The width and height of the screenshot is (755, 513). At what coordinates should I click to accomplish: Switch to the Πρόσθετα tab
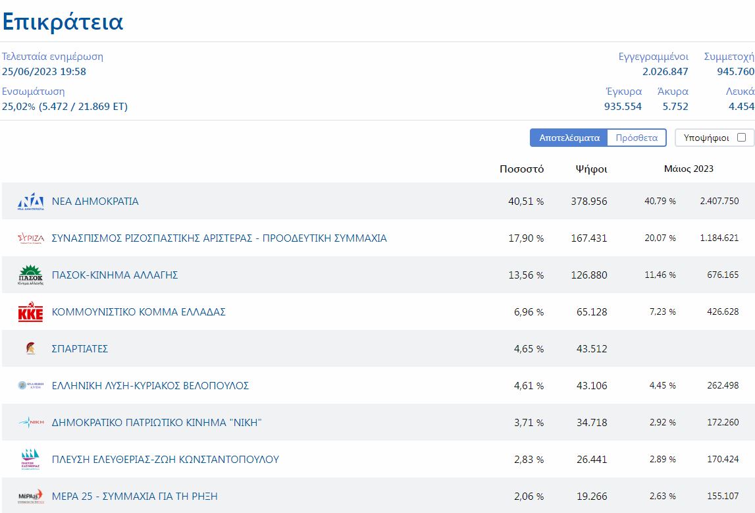pyautogui.click(x=637, y=138)
